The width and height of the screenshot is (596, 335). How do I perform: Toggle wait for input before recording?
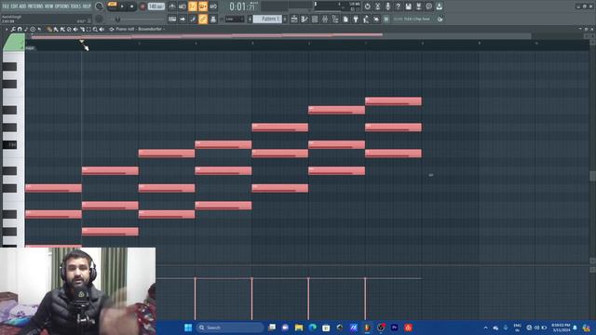(x=183, y=7)
